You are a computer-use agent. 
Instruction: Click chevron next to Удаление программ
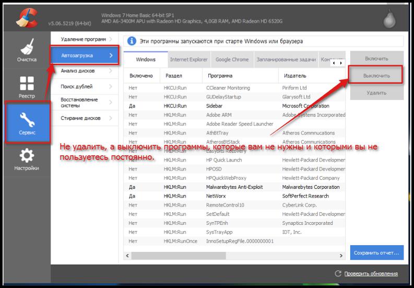[111, 39]
